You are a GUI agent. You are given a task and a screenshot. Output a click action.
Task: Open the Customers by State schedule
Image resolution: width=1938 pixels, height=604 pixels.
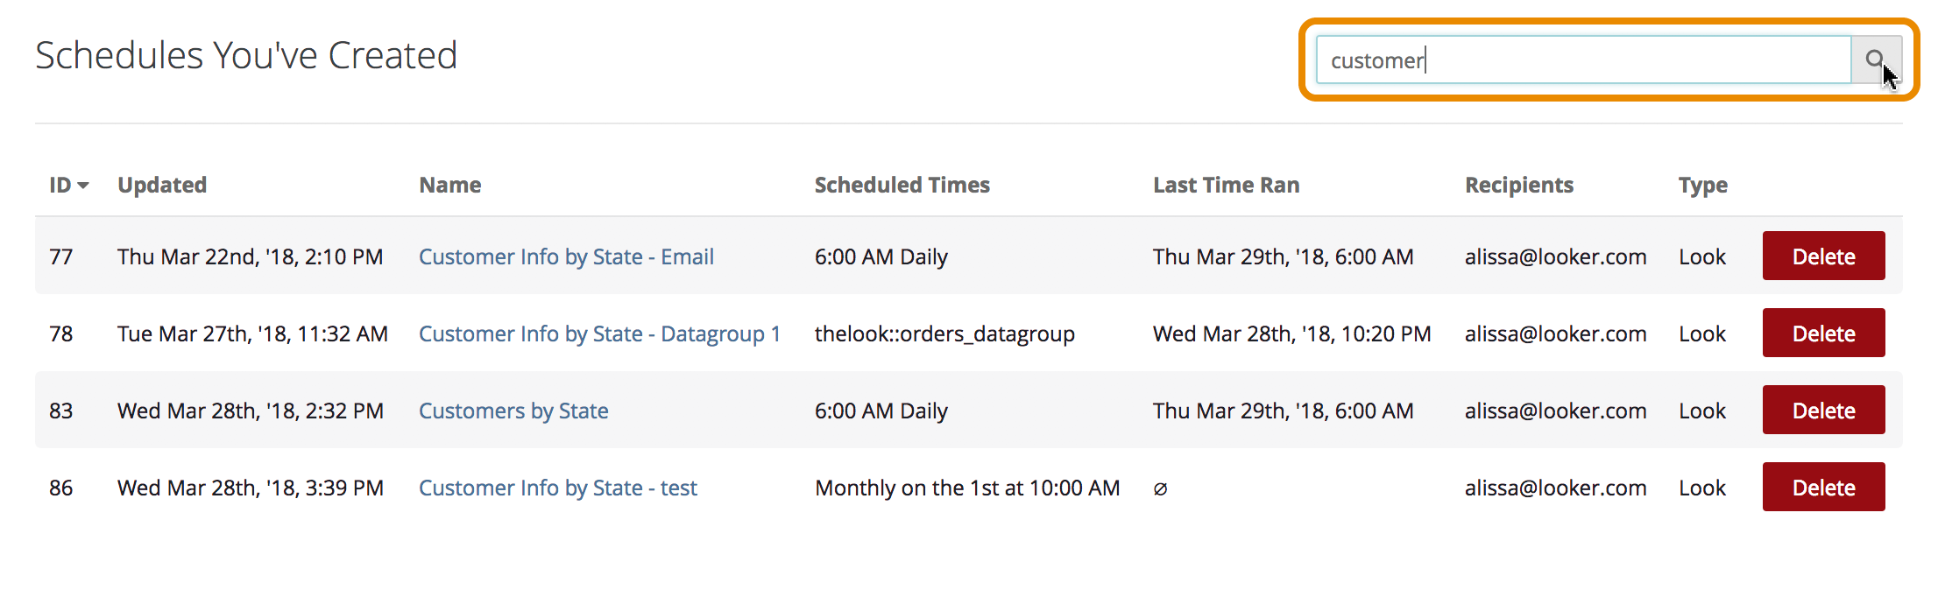[x=513, y=411]
